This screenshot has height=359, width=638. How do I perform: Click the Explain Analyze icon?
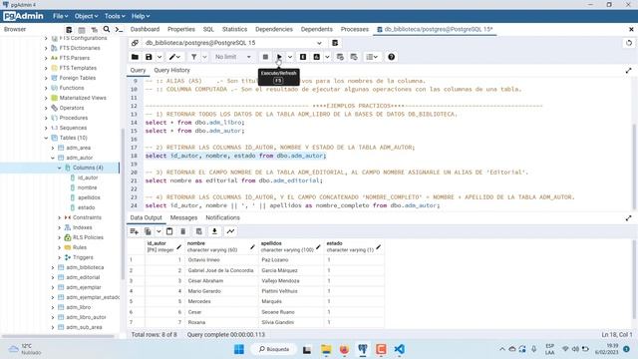click(317, 57)
